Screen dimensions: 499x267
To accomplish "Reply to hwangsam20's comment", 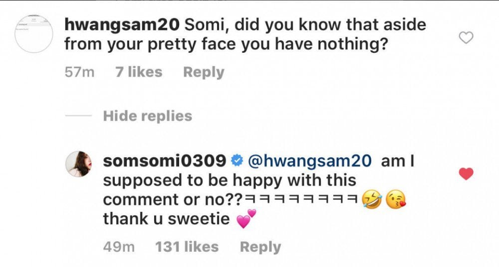I will tap(204, 72).
